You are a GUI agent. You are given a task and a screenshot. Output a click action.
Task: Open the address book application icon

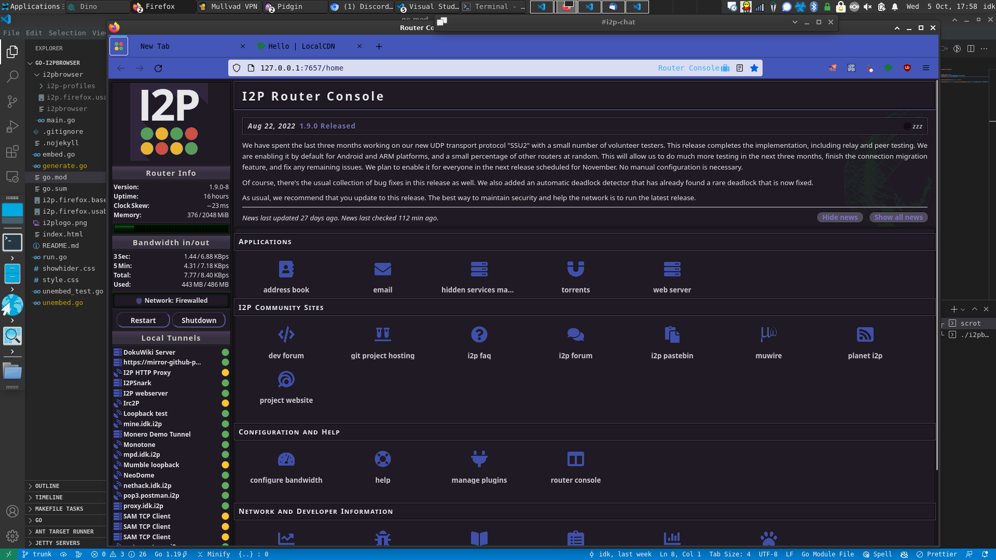[x=286, y=270]
